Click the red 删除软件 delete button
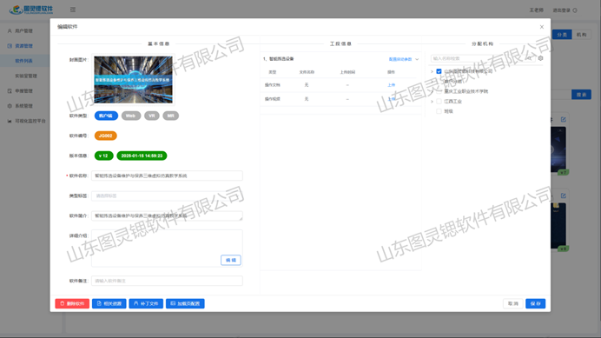The height and width of the screenshot is (338, 601). (72, 303)
